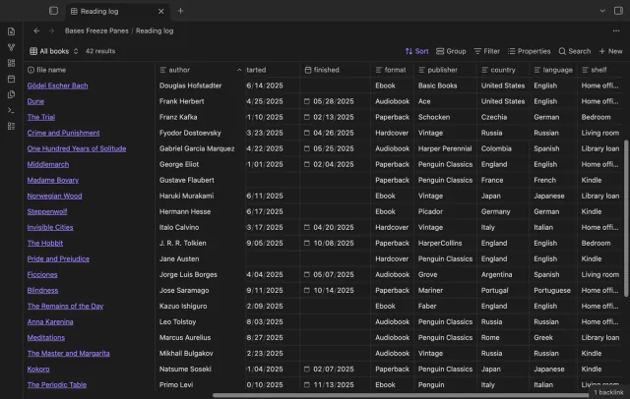
Task: Navigate forward with arrow icon
Action: click(51, 30)
